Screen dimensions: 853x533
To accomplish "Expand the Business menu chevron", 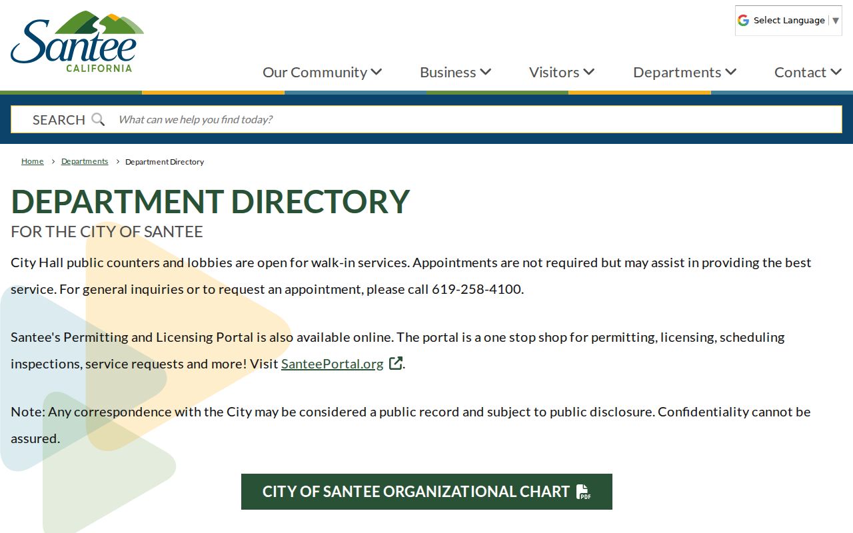I will pyautogui.click(x=485, y=72).
